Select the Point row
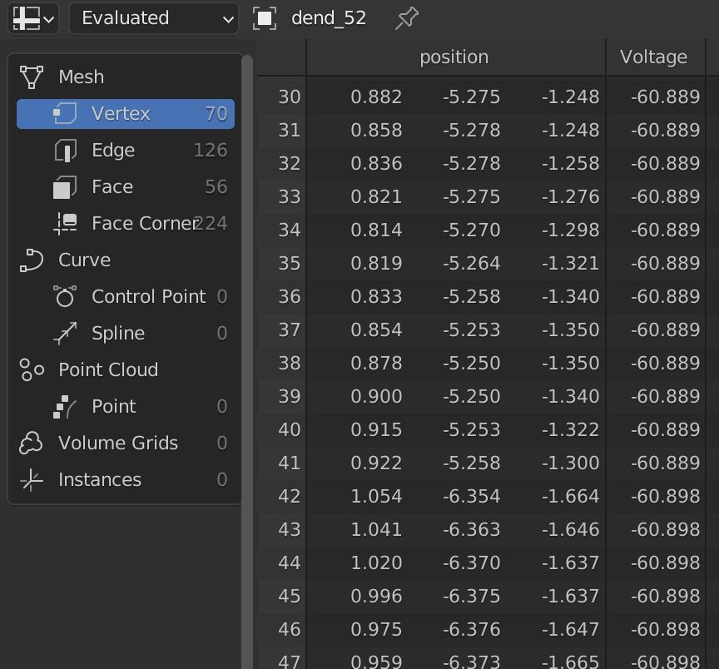719x669 pixels. point(126,407)
